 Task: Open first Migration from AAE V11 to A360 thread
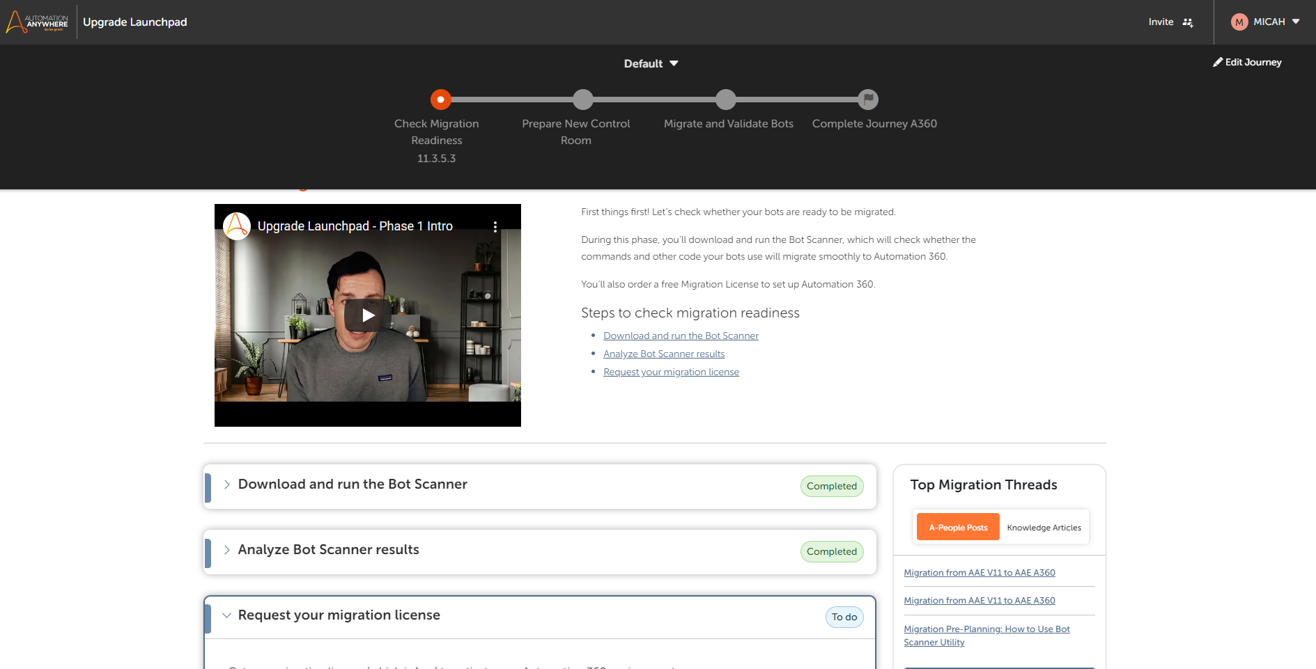point(979,573)
